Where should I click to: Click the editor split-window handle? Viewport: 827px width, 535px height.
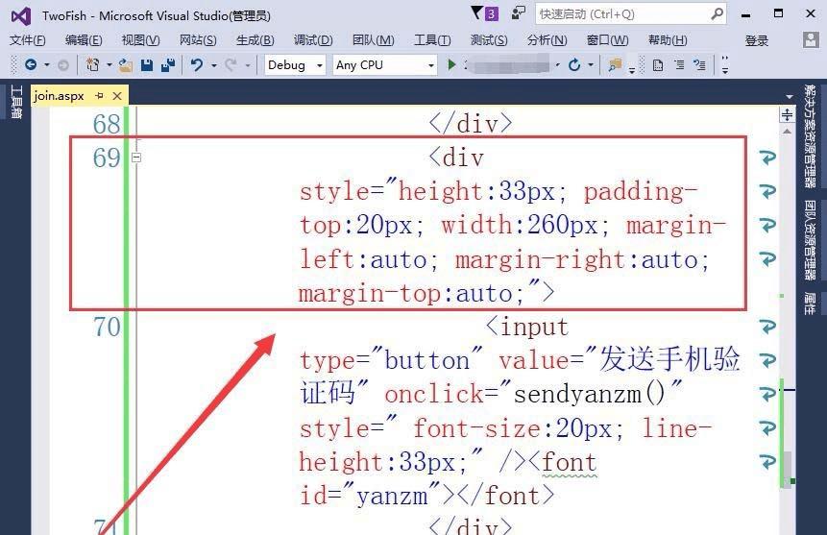pos(787,114)
